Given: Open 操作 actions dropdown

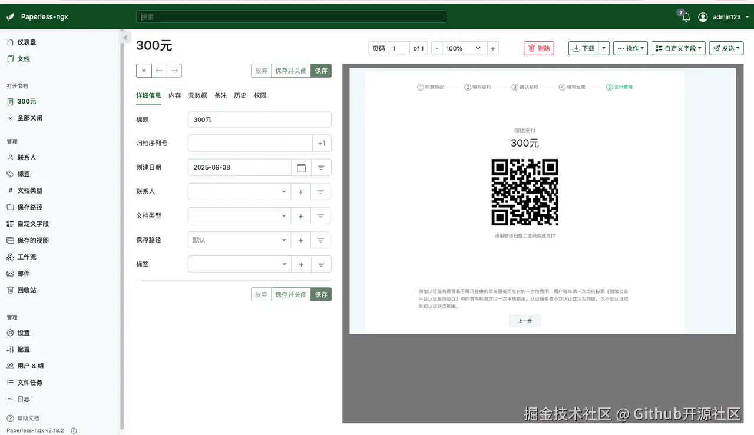Looking at the screenshot, I should tap(631, 48).
